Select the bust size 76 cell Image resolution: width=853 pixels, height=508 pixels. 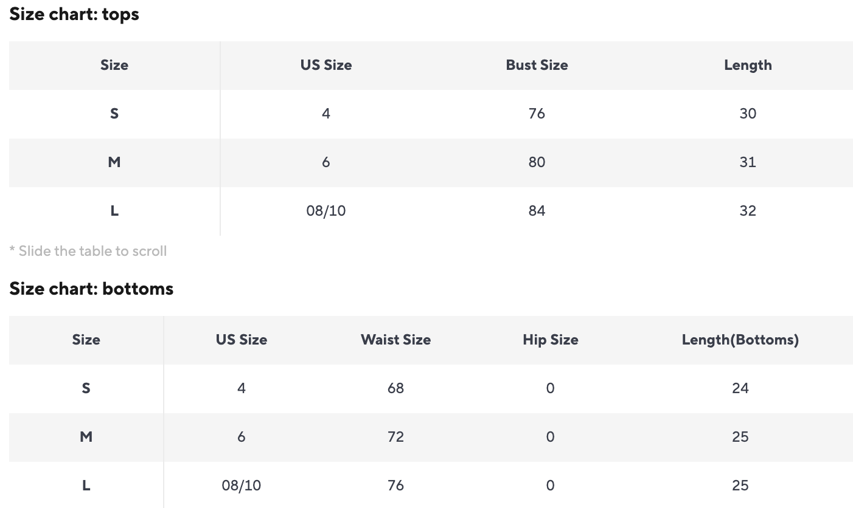pyautogui.click(x=537, y=114)
